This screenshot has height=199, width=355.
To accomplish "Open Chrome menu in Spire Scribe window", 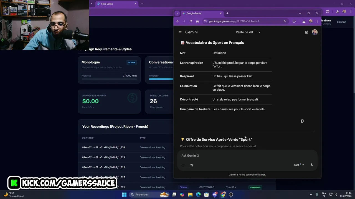I will coord(351,12).
